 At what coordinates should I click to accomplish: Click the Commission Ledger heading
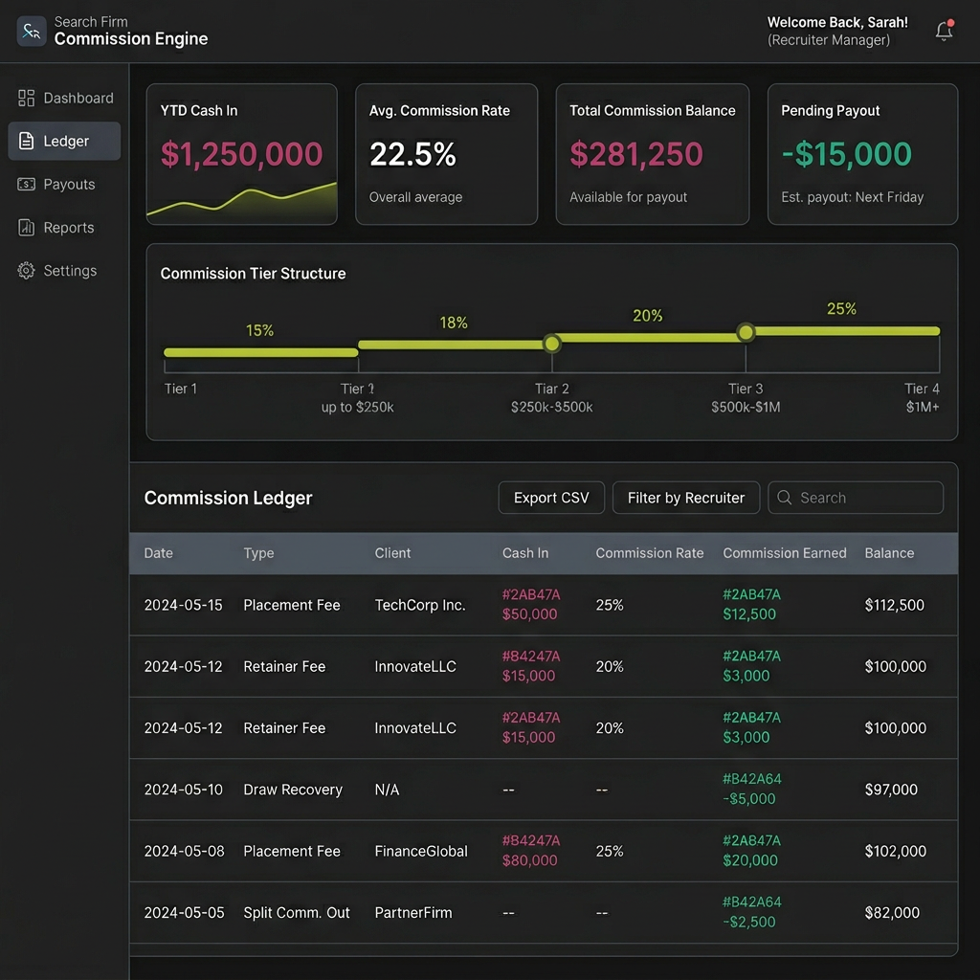228,498
